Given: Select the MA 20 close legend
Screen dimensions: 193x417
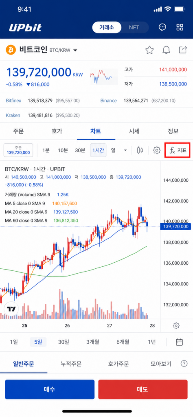Looking at the screenshot, I should click(x=26, y=212).
